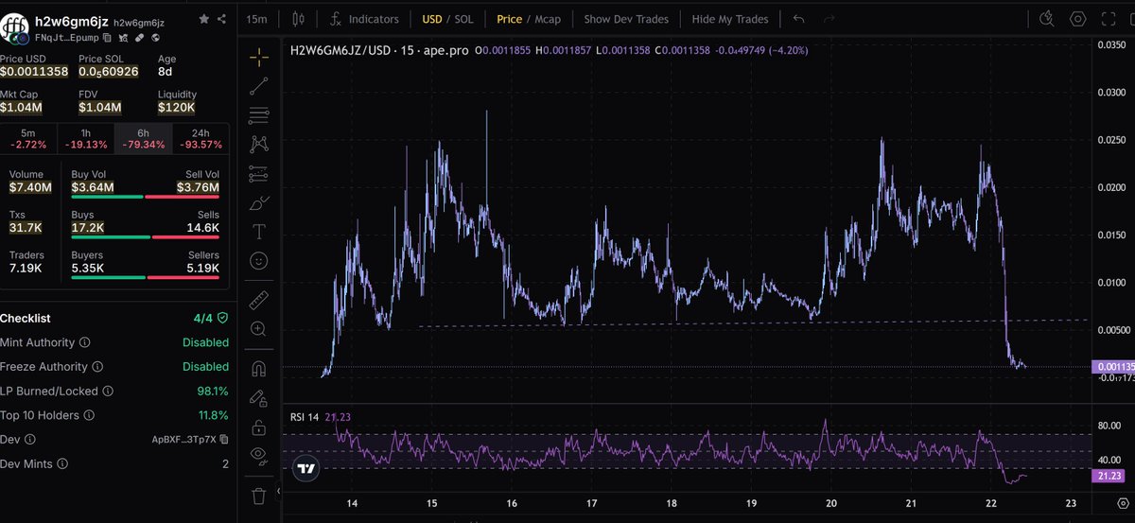Viewport: 1135px width, 523px height.
Task: Switch chart to Price view
Action: (x=509, y=19)
